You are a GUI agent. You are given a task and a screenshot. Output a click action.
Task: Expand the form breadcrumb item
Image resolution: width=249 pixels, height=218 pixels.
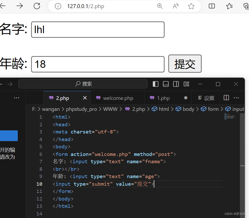[213, 109]
